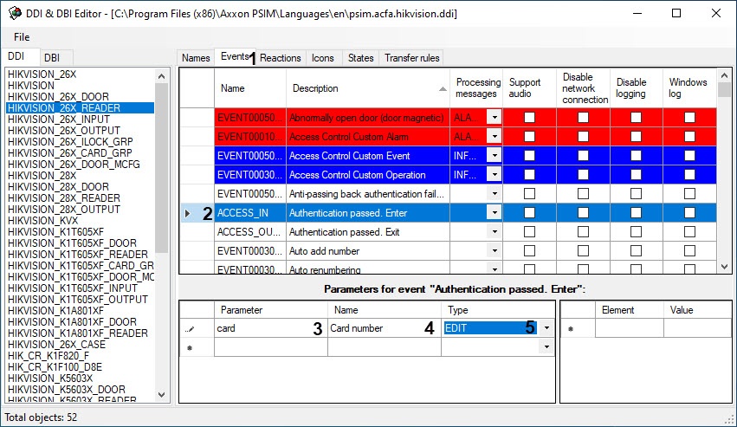Image resolution: width=737 pixels, height=427 pixels.
Task: Enable Support audio for Abnormally open door event
Action: click(x=529, y=117)
